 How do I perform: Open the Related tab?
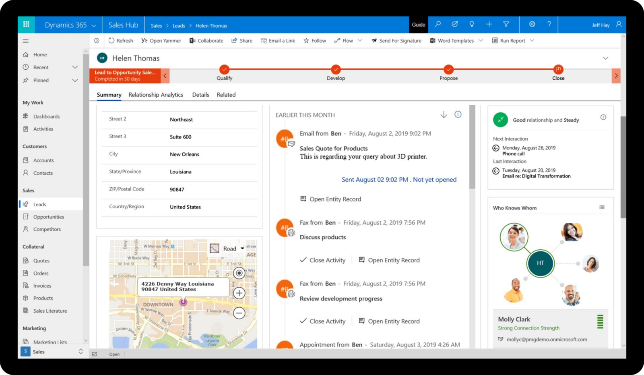[226, 95]
